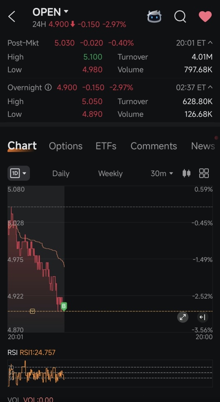The image size is (220, 402).
Task: Show Overnight info circle icon
Action: (48, 87)
